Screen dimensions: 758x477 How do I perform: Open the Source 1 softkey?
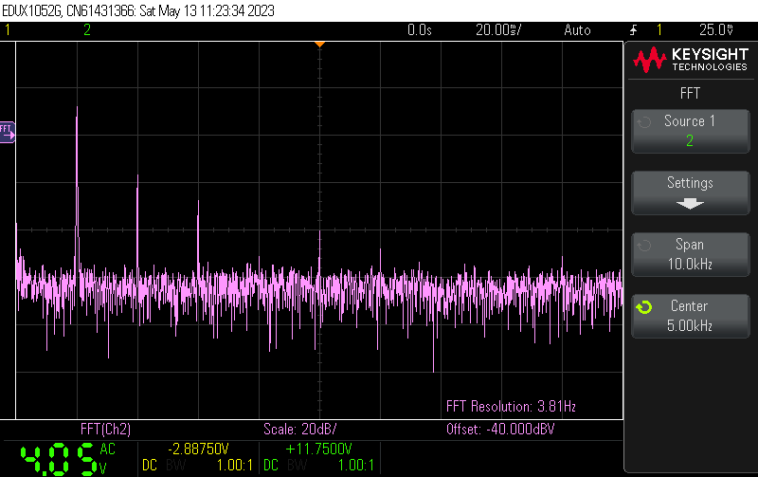pyautogui.click(x=691, y=131)
